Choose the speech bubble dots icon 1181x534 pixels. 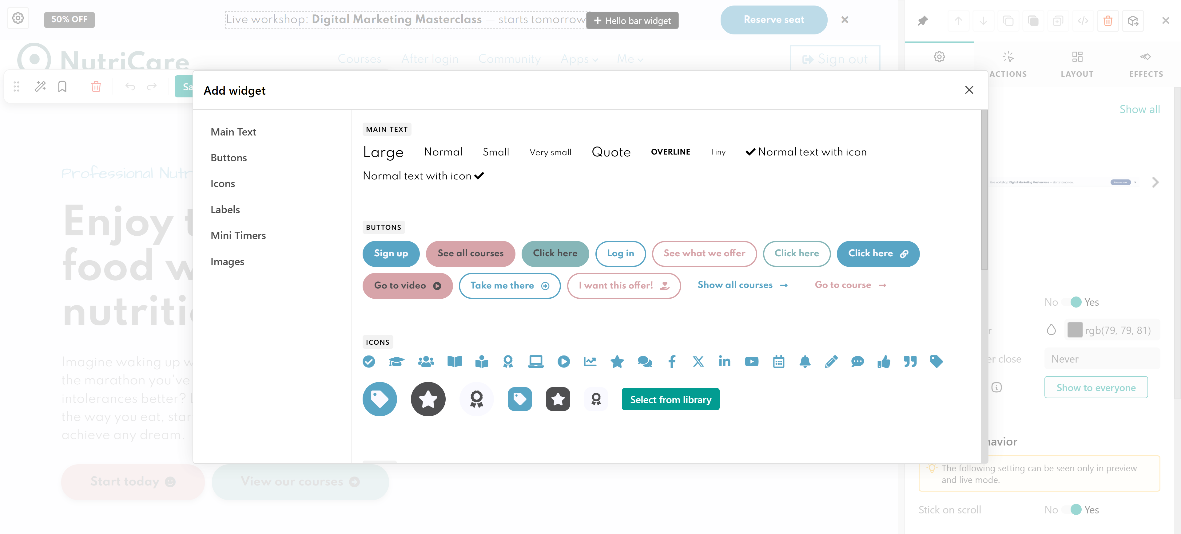coord(857,361)
